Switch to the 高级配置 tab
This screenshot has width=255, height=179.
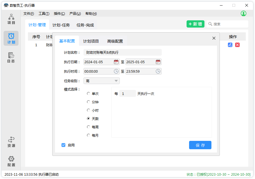pyautogui.click(x=115, y=41)
